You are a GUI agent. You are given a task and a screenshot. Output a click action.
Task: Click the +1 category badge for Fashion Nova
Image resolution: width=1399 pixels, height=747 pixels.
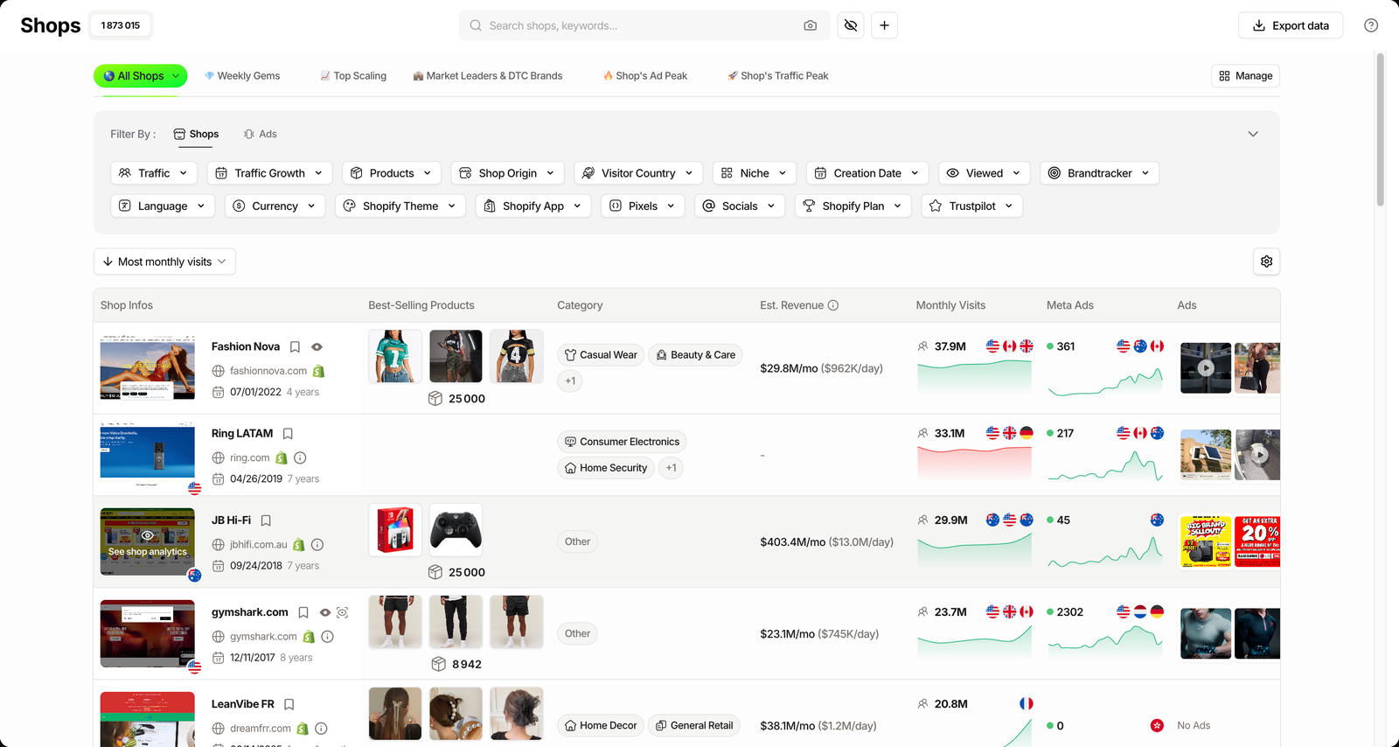570,380
